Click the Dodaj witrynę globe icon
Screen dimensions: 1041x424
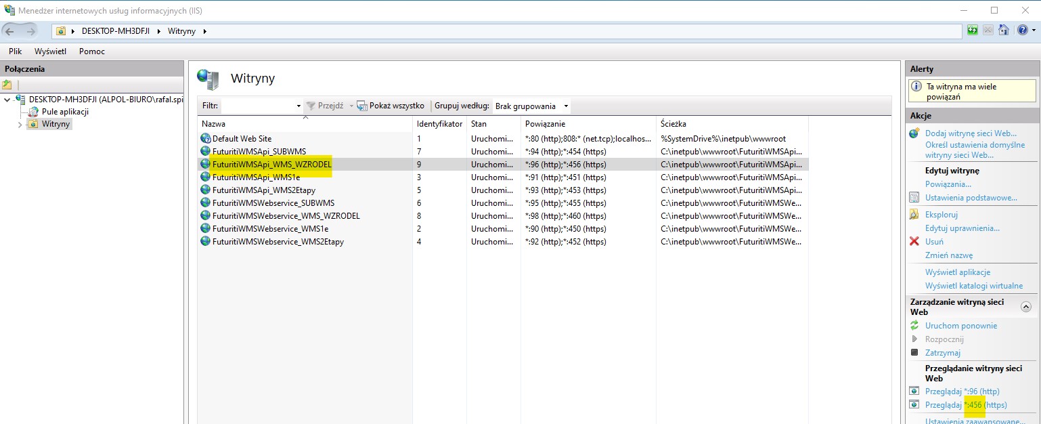pos(914,133)
